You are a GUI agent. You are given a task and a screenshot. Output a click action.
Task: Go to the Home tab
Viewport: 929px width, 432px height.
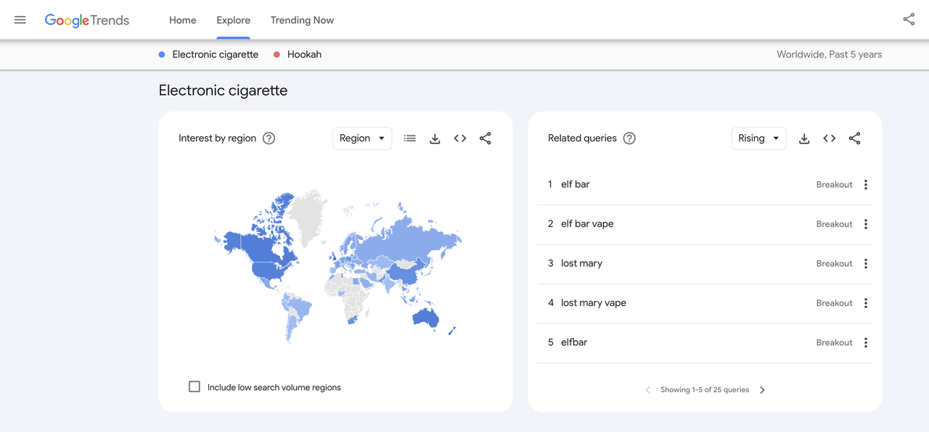(x=182, y=20)
